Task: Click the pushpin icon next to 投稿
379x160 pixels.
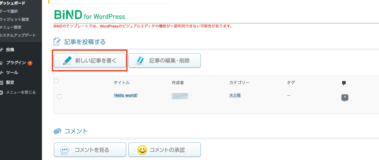Action: pyautogui.click(x=1, y=50)
